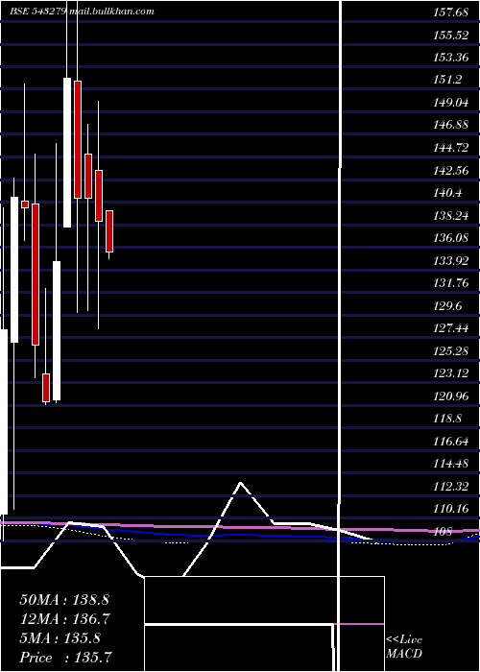Click the 136.08 price axis label
The width and height of the screenshot is (480, 672).
pos(450,238)
